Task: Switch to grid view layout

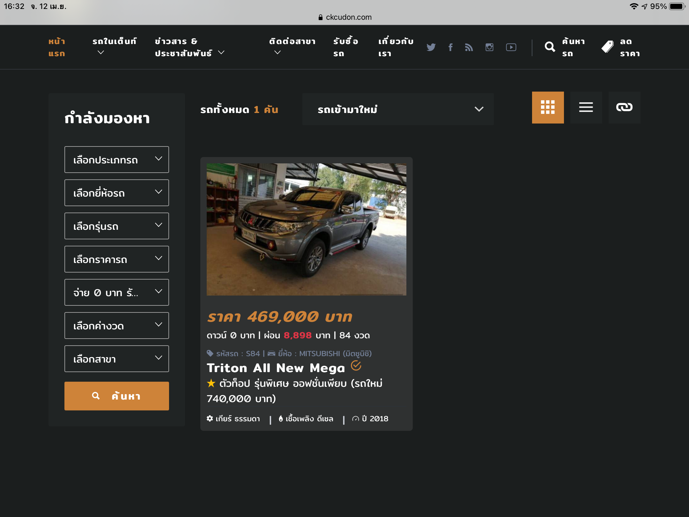Action: tap(548, 107)
